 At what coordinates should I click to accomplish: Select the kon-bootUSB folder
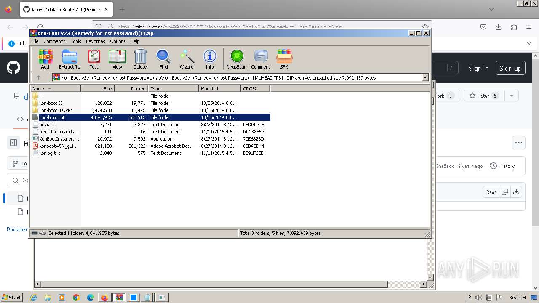[x=150, y=117]
